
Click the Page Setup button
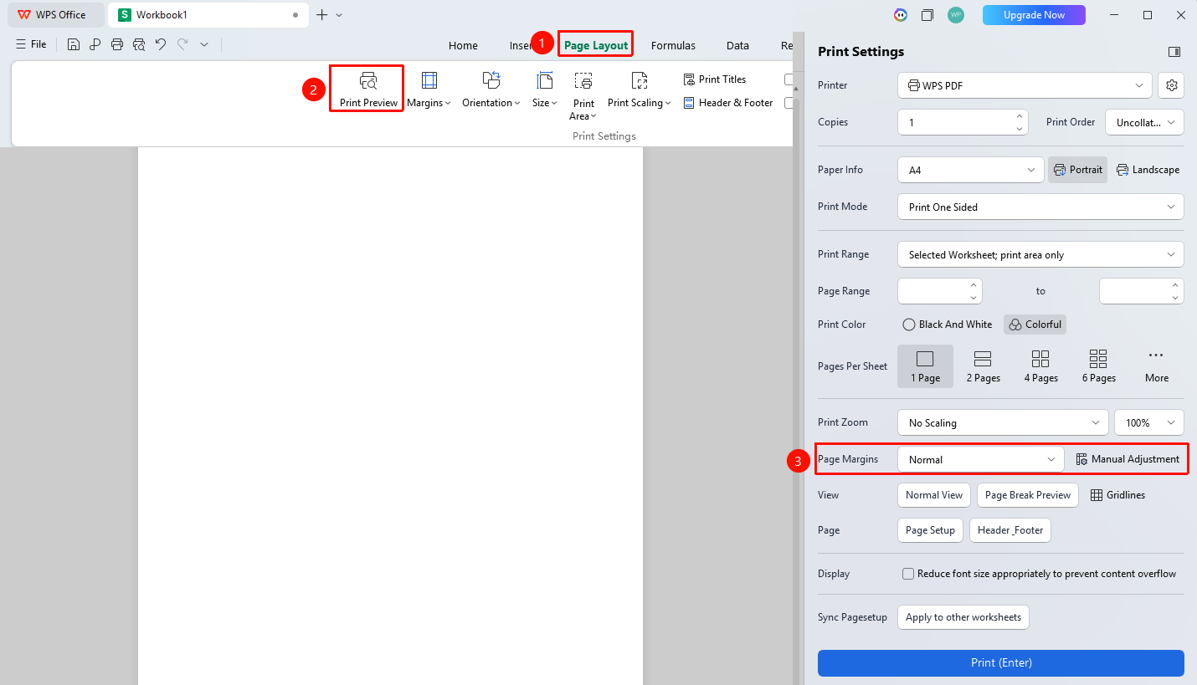pyautogui.click(x=930, y=530)
